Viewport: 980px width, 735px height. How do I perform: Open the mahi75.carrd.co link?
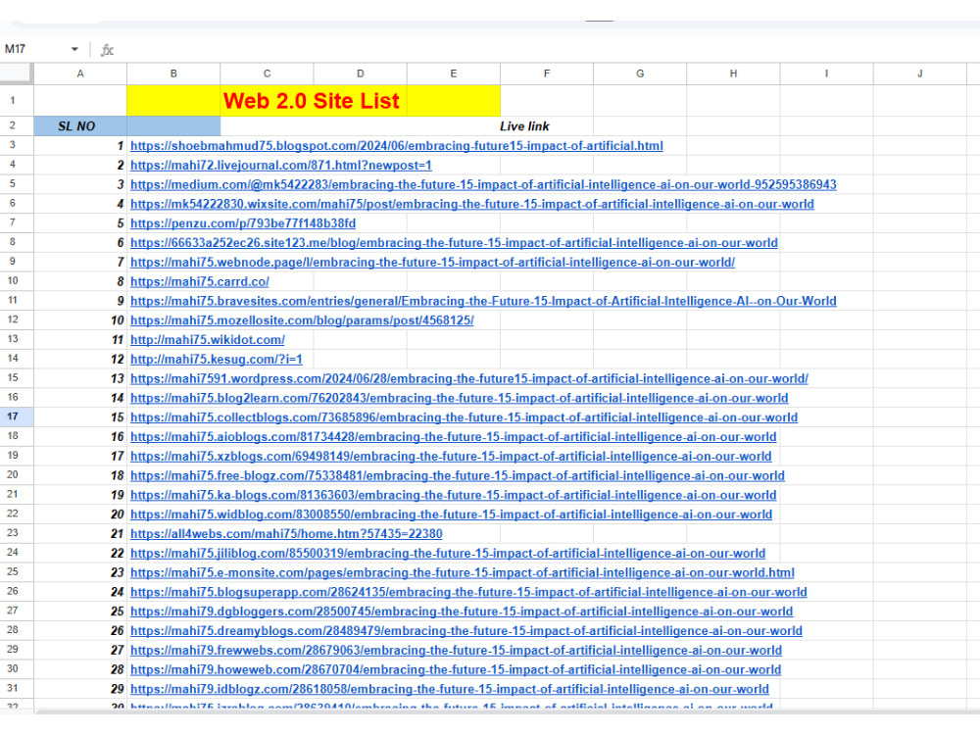click(199, 281)
